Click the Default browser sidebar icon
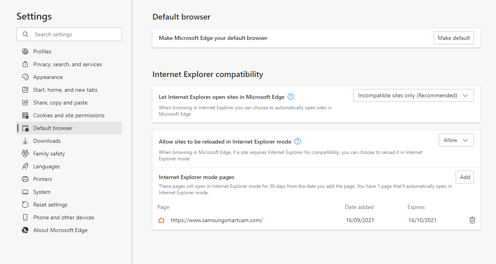This screenshot has width=496, height=264. (x=25, y=128)
